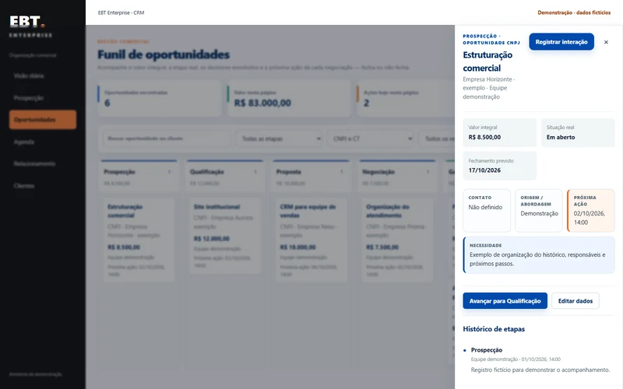Open the Estruturação comercial kanban card
This screenshot has width=623, height=389.
click(x=139, y=240)
